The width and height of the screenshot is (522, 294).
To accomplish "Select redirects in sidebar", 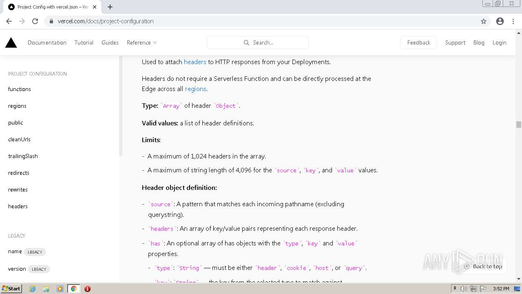I will (19, 173).
